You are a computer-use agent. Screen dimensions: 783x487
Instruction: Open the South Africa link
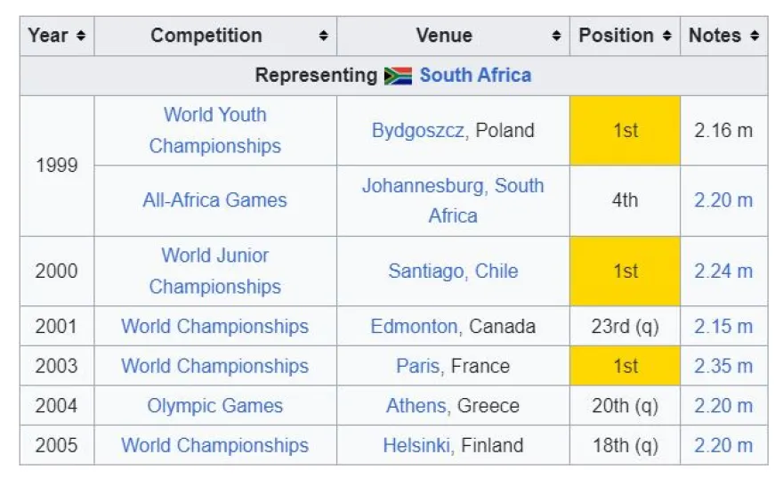(x=475, y=75)
